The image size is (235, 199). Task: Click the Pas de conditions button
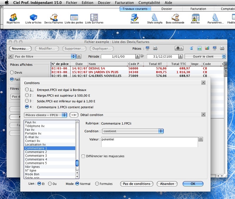(x=137, y=184)
